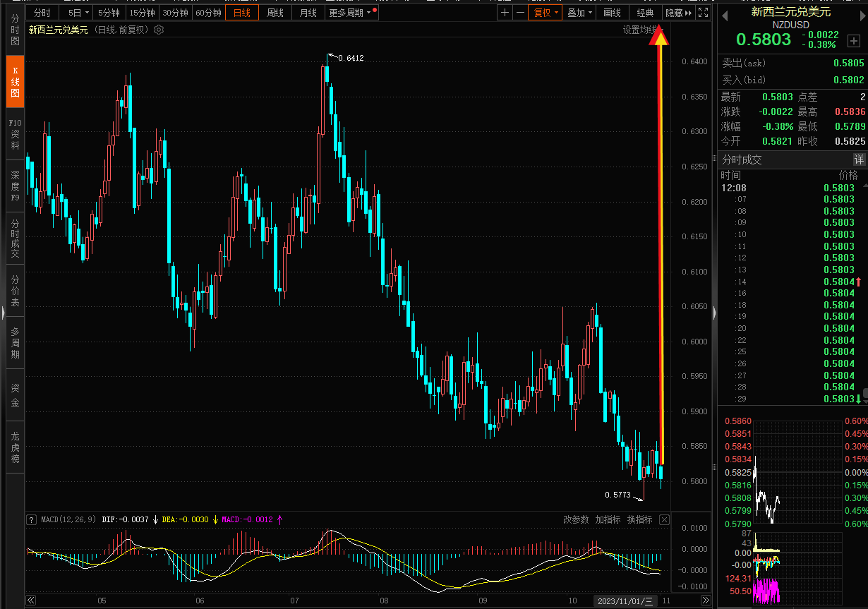This screenshot has height=609, width=868.
Task: Go to previous symbol arrow beside 新西兰元兑美元
Action: point(724,12)
